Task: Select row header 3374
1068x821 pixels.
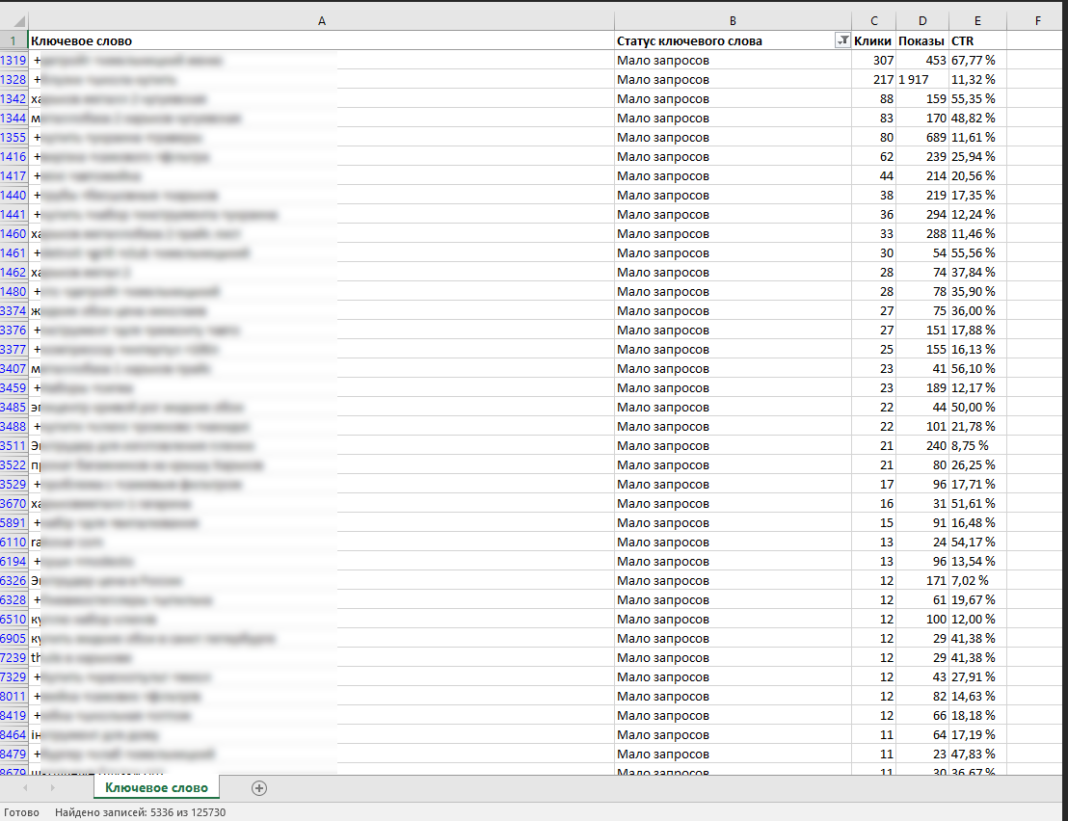Action: click(13, 310)
